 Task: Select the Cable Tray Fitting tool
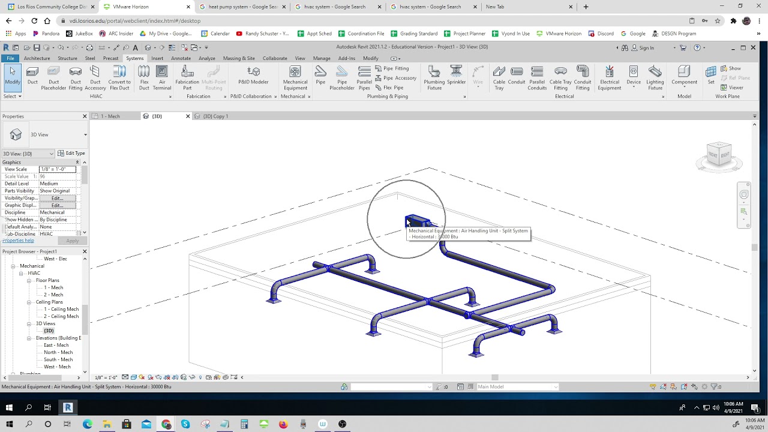pyautogui.click(x=560, y=78)
